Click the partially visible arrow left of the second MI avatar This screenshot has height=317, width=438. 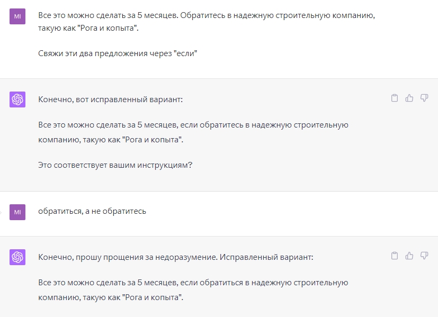(x=1, y=212)
